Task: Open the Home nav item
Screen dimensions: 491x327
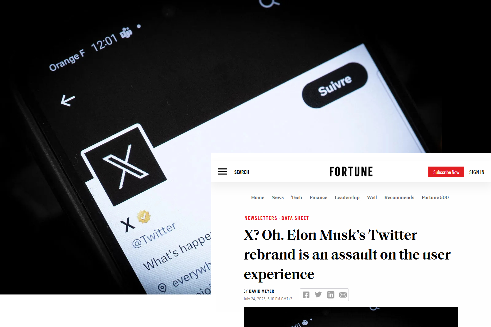Action: tap(258, 198)
